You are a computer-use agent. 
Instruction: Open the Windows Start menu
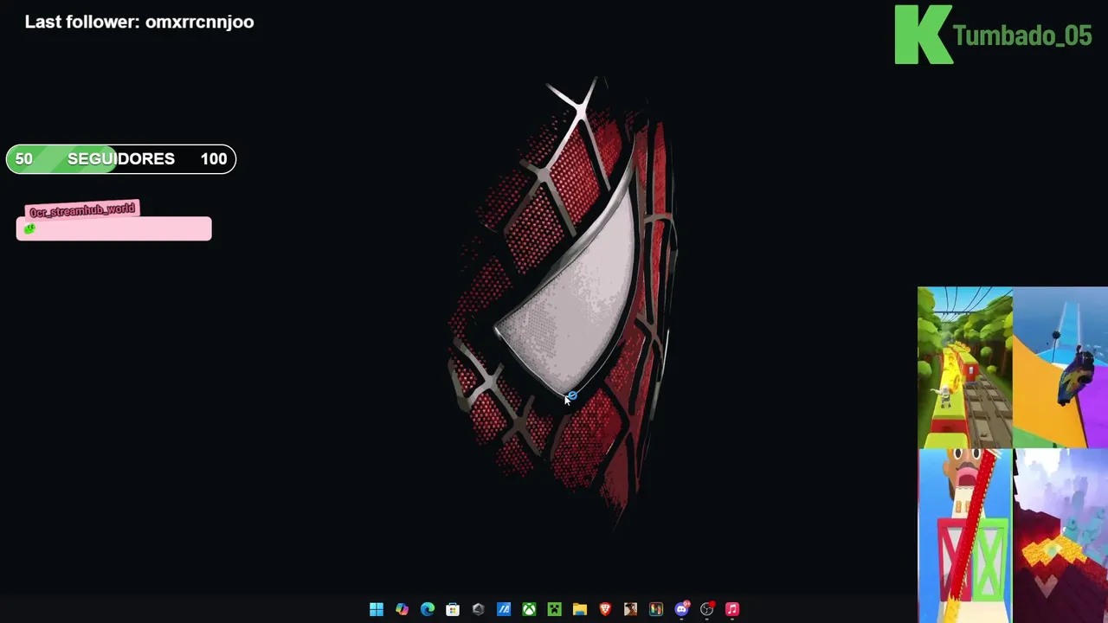pos(377,609)
